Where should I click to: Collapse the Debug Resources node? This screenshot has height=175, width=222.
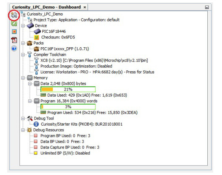pyautogui.click(x=23, y=130)
